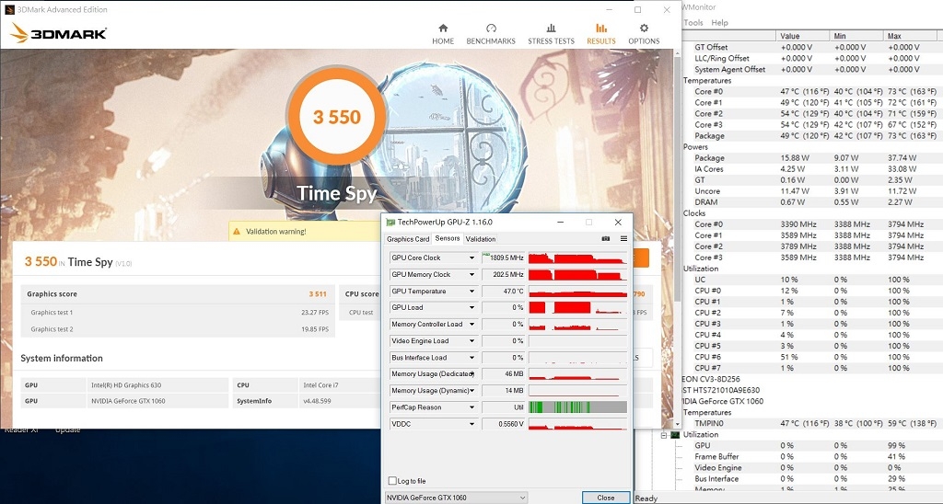Click the 3DMark logo
This screenshot has width=943, height=504.
click(58, 33)
